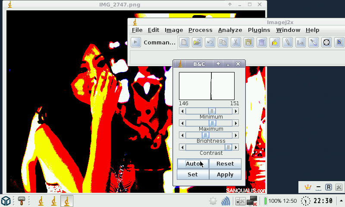Click the play arrow Command button
Image resolution: width=345 pixels, height=207 pixels.
click(x=136, y=42)
